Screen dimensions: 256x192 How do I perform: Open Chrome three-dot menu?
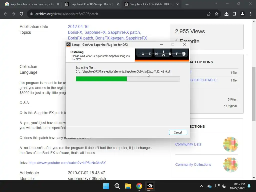pyautogui.click(x=250, y=14)
